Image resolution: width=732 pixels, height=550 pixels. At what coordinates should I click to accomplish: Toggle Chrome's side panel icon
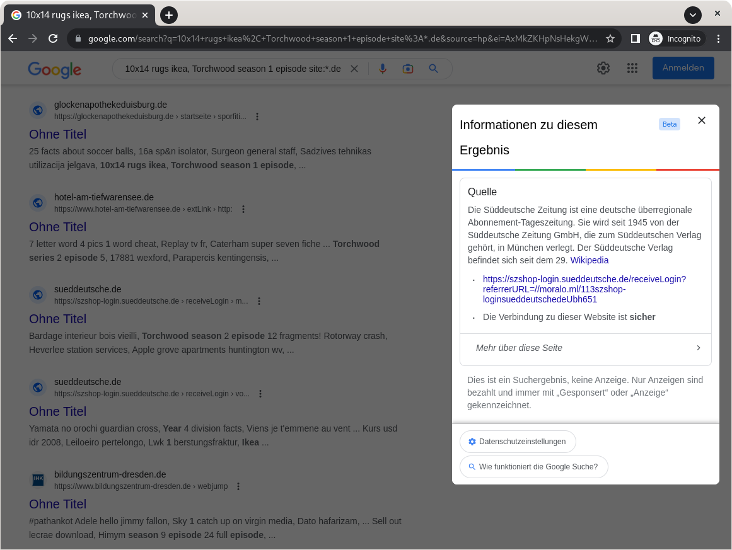(x=635, y=38)
